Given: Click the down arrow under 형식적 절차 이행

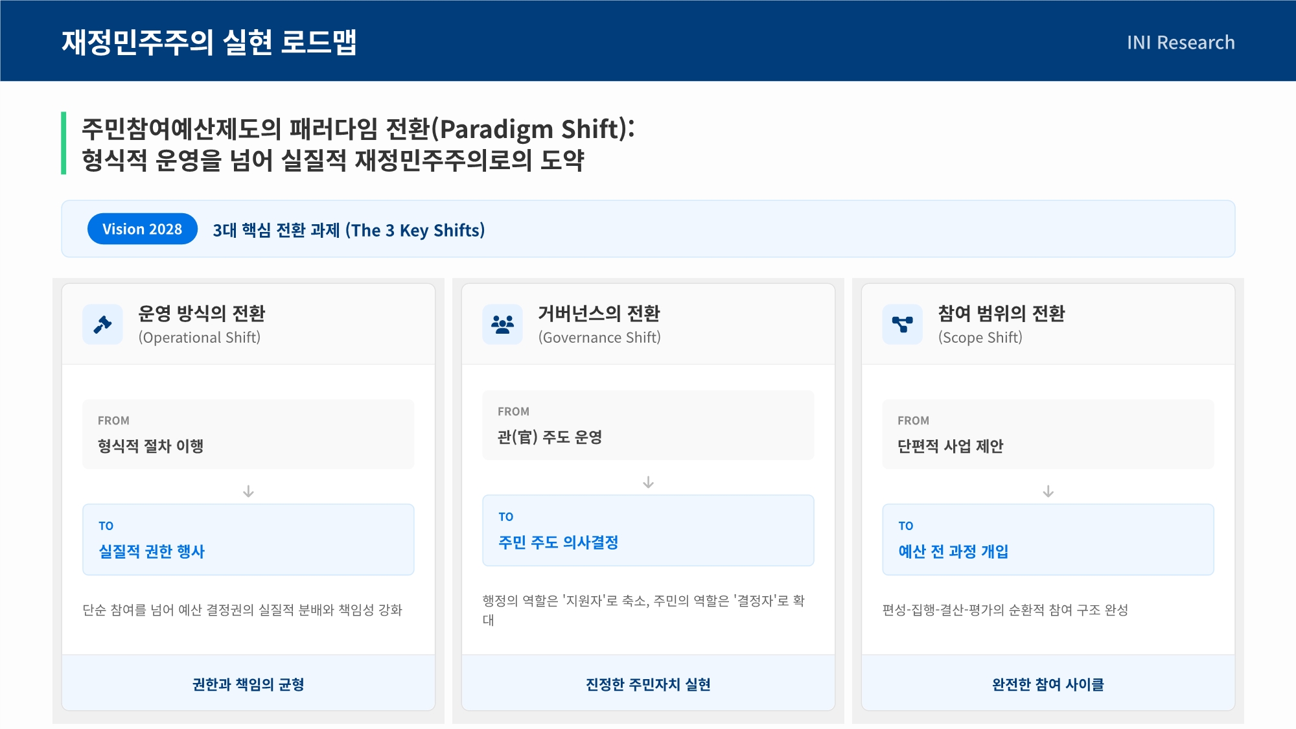Looking at the screenshot, I should [x=248, y=492].
